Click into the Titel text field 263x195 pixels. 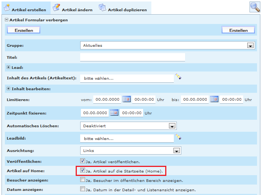[x=133, y=57]
